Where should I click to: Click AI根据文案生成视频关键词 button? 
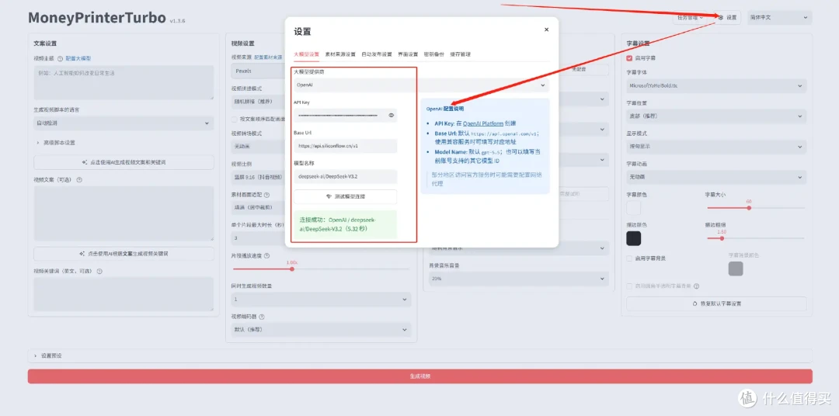click(124, 254)
